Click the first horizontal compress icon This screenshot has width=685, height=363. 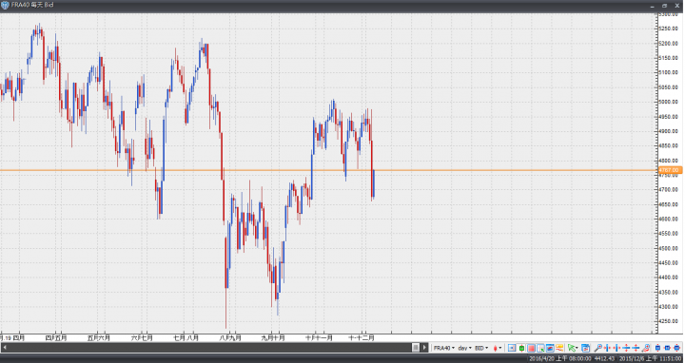tap(608, 348)
